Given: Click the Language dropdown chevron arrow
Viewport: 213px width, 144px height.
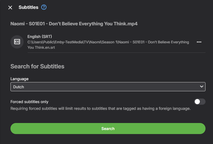Looking at the screenshot, I should 201,87.
